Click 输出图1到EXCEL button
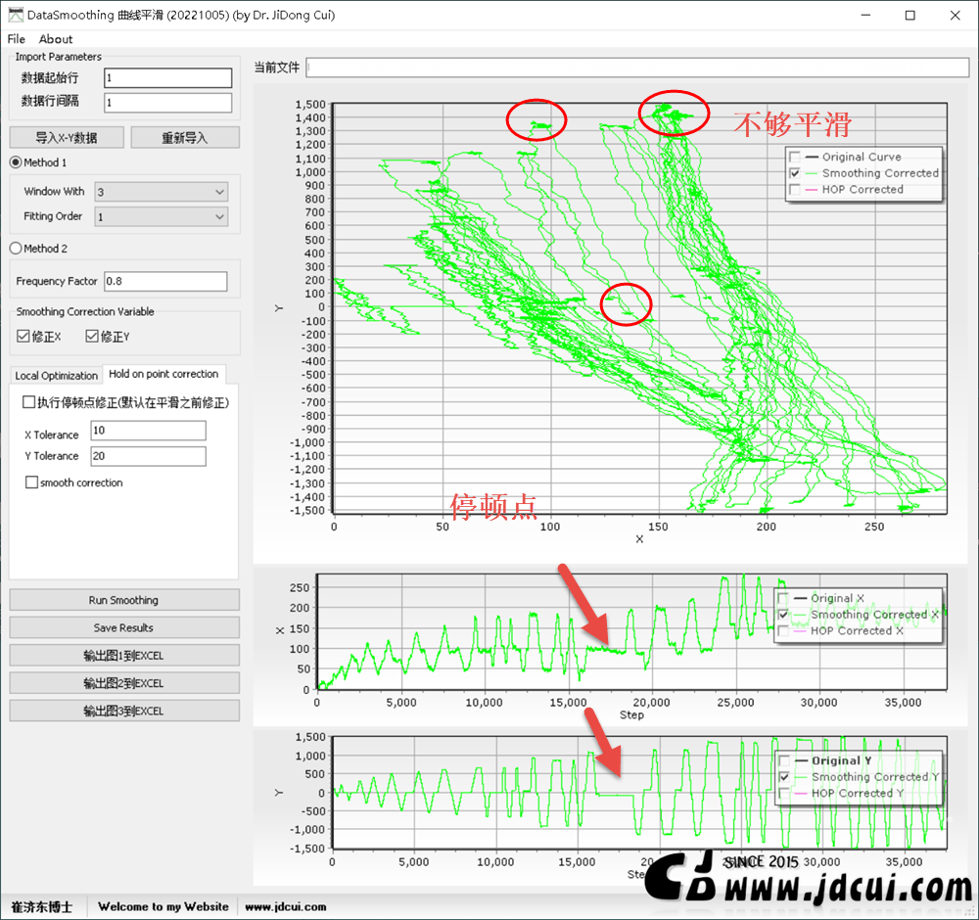979x920 pixels. pyautogui.click(x=123, y=656)
